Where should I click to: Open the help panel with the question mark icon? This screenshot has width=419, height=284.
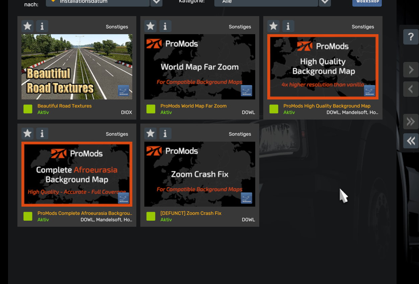click(x=411, y=37)
